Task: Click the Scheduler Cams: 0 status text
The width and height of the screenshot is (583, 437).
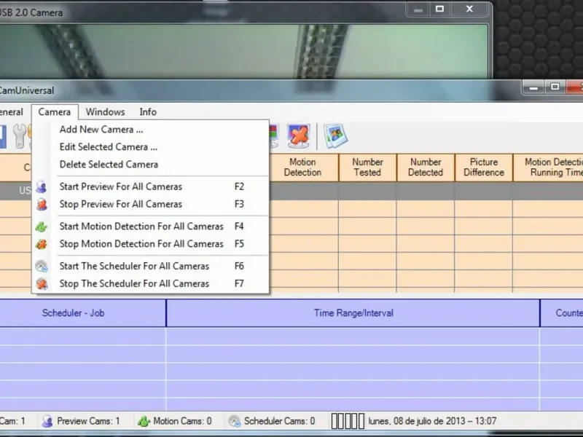Action: [x=280, y=421]
